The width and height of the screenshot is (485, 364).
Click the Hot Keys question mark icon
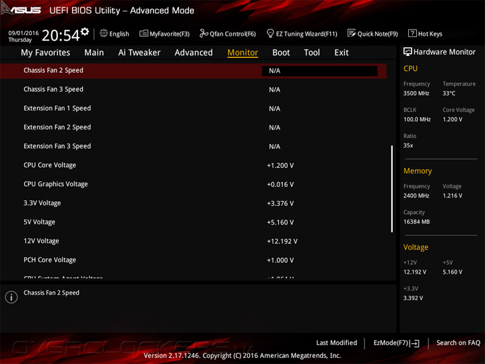coord(412,33)
